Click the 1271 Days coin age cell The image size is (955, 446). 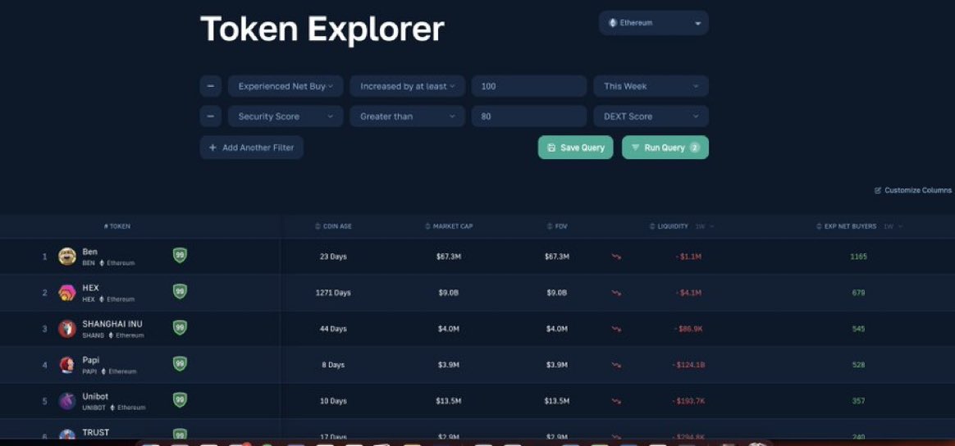[333, 293]
